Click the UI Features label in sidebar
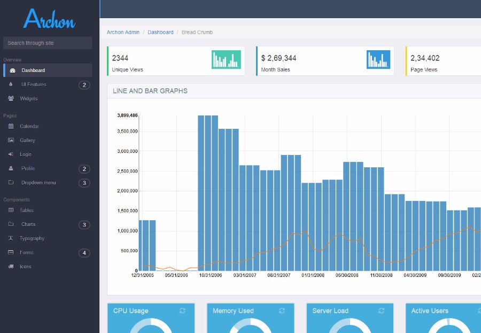481x333 pixels. (34, 84)
